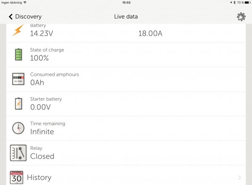Tap the Bluetooth icon in status bar
Image resolution: width=252 pixels, height=185 pixels.
[235, 3]
